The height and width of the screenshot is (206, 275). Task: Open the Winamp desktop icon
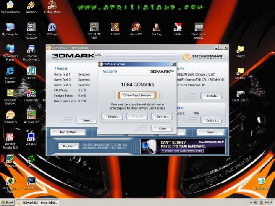tap(31, 6)
